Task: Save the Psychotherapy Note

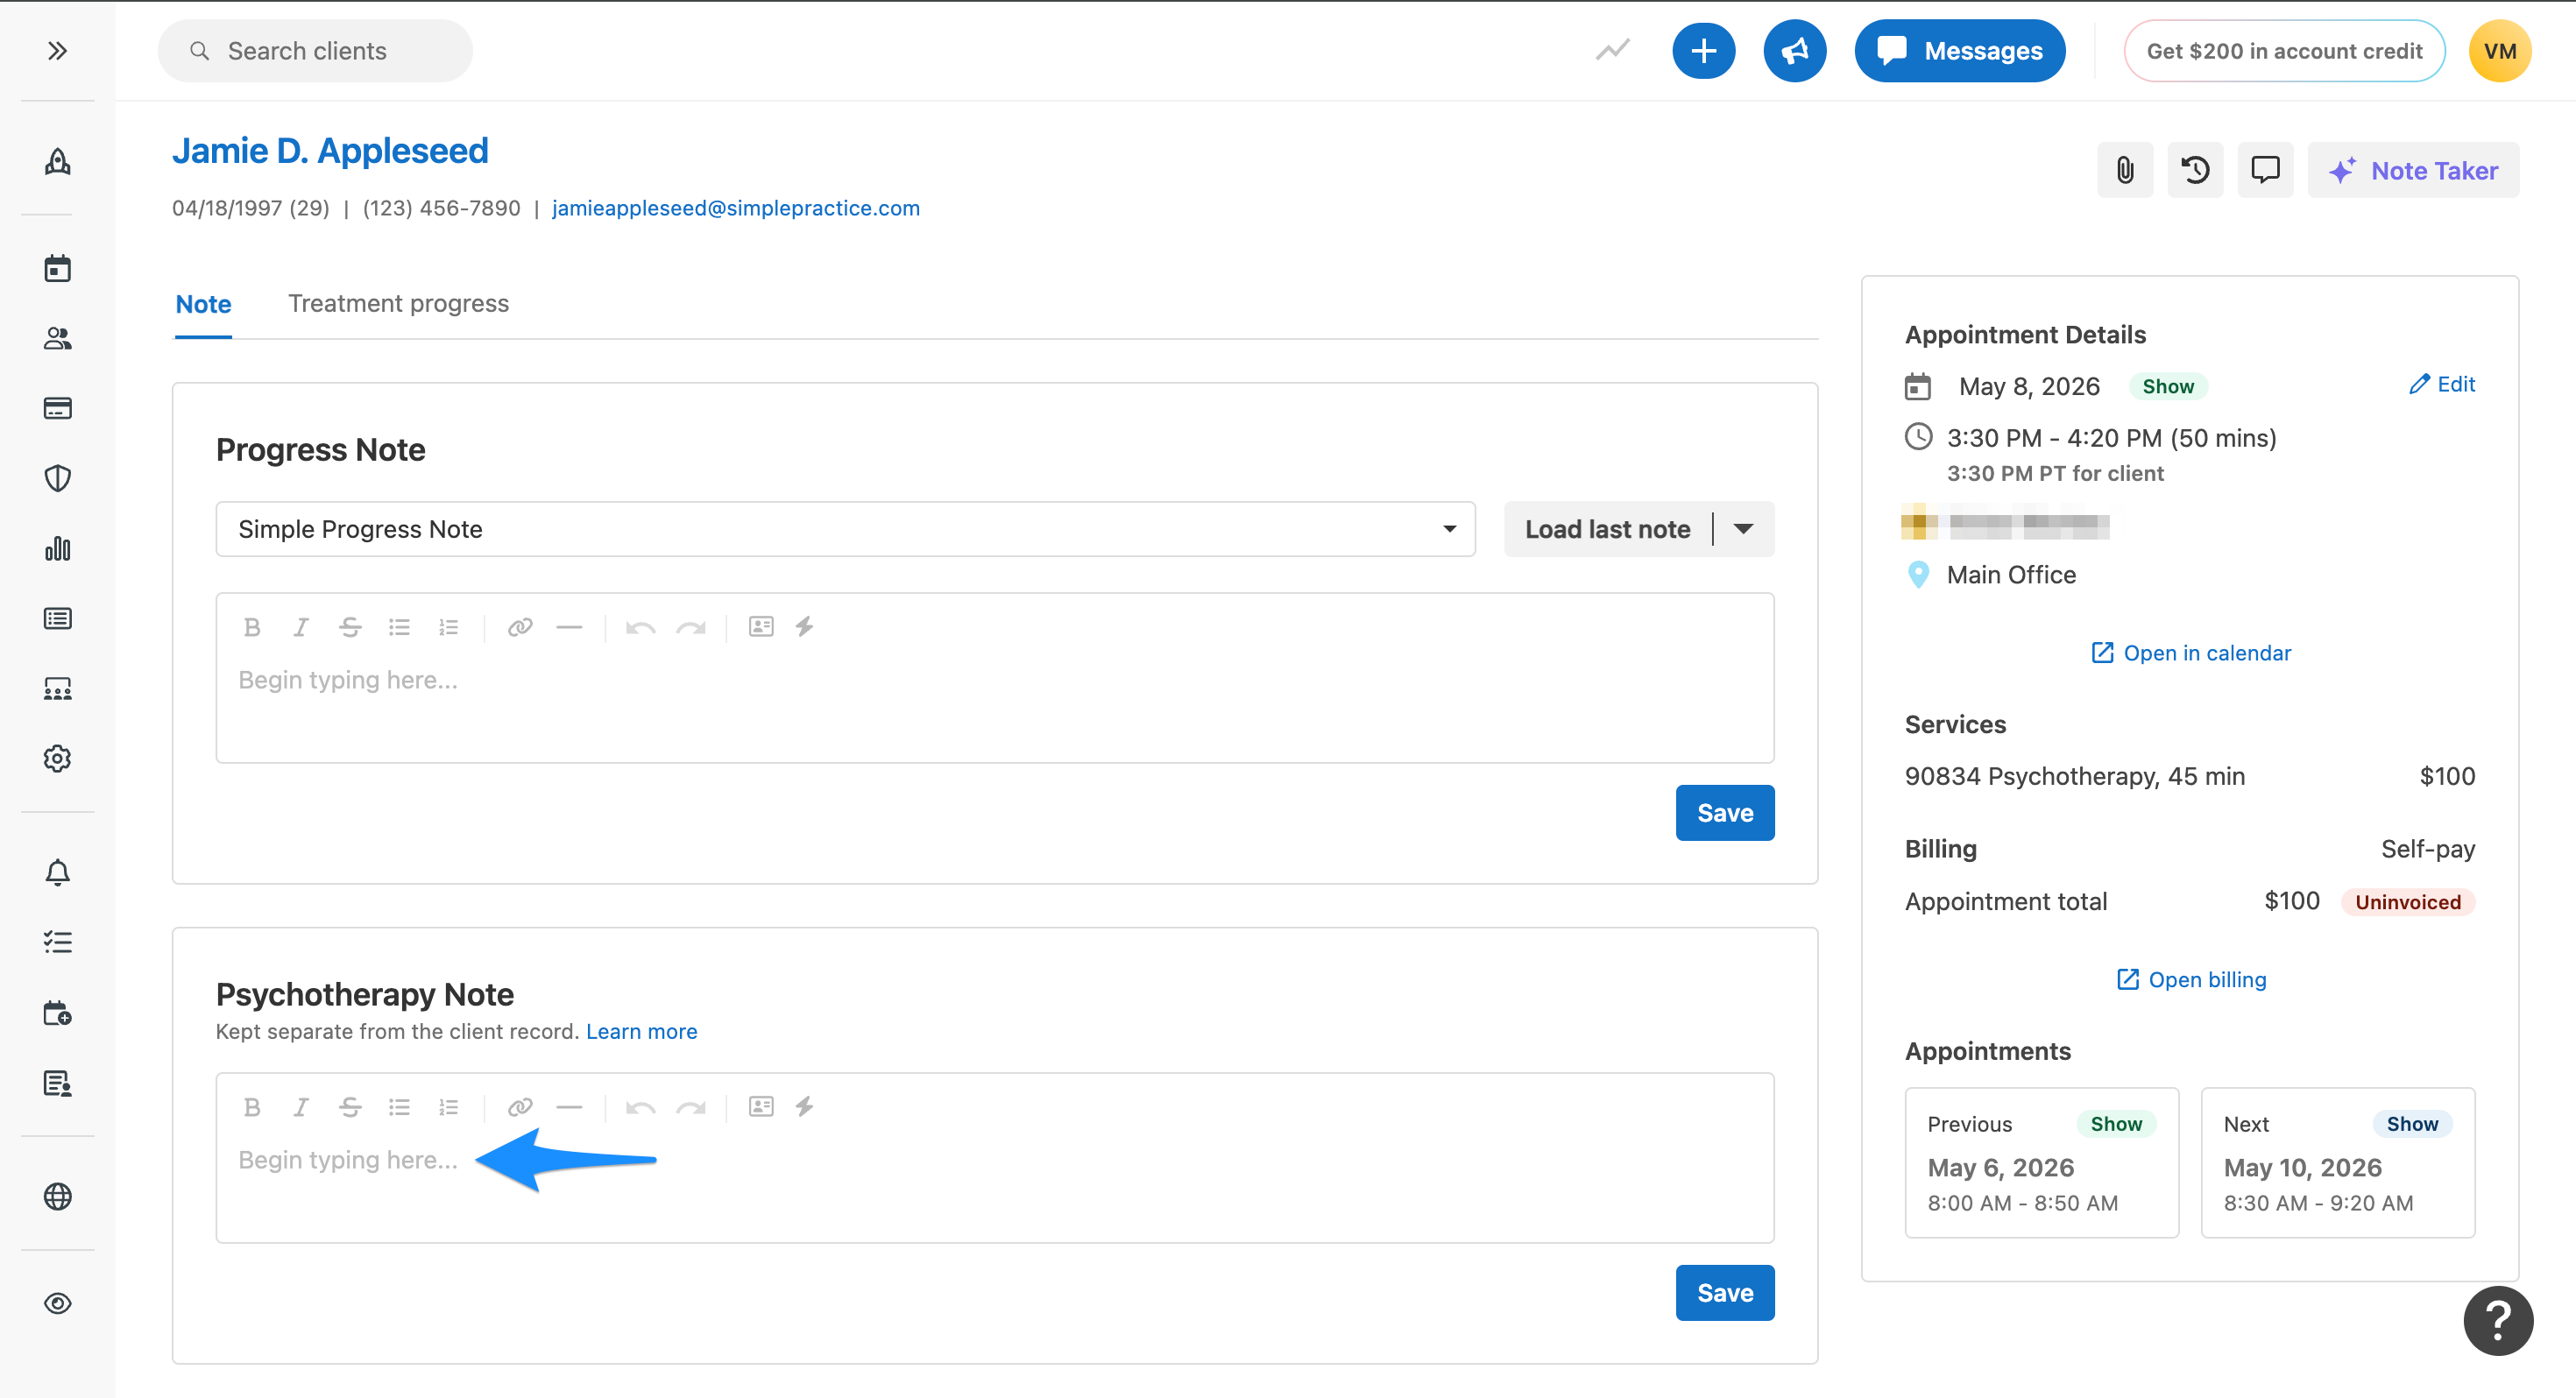Action: (x=1725, y=1293)
